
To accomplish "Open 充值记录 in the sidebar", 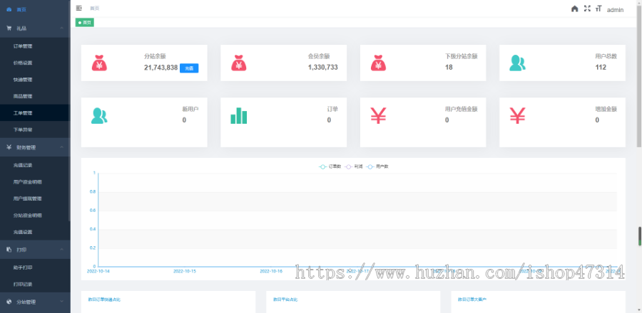I will tap(35, 165).
